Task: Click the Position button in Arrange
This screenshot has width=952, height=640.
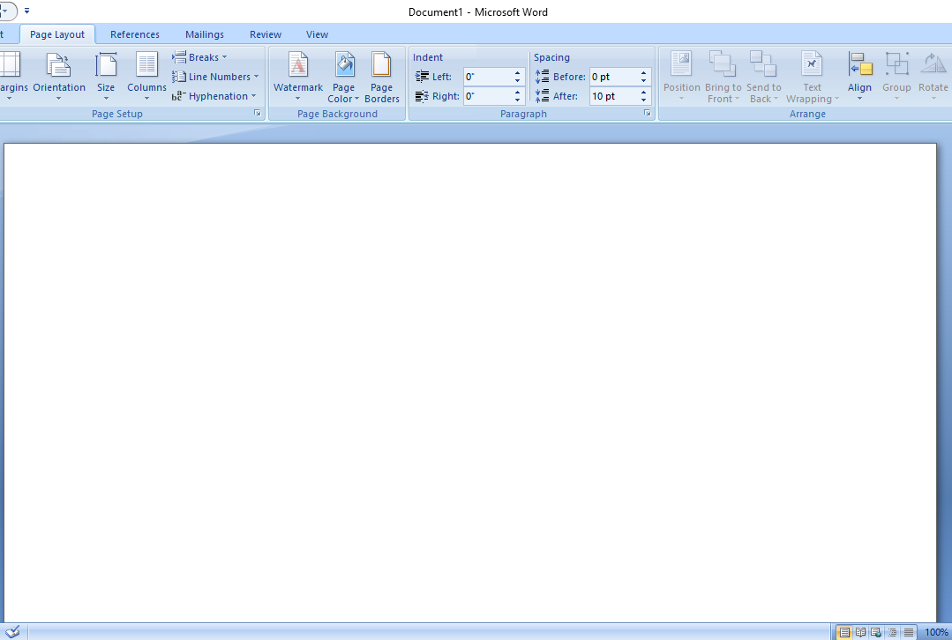Action: pos(682,76)
